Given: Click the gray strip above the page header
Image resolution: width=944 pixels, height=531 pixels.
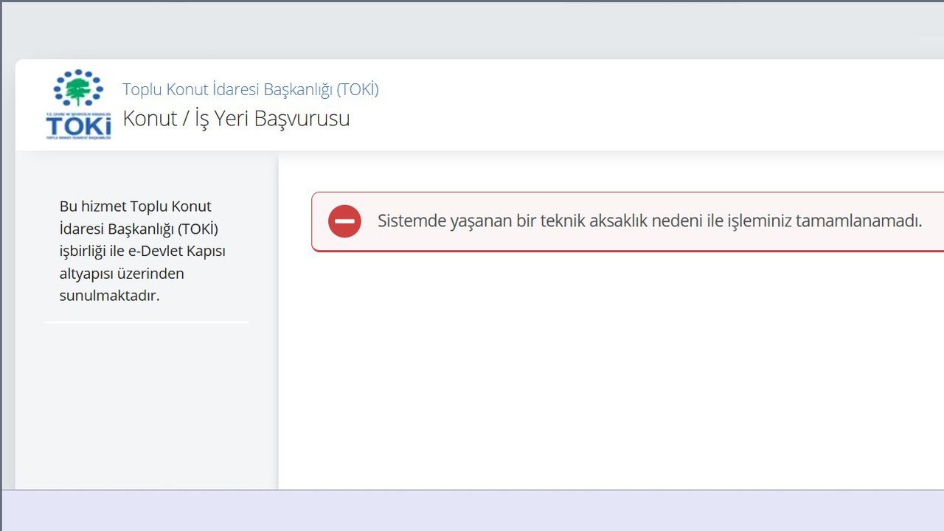Looking at the screenshot, I should point(472,31).
